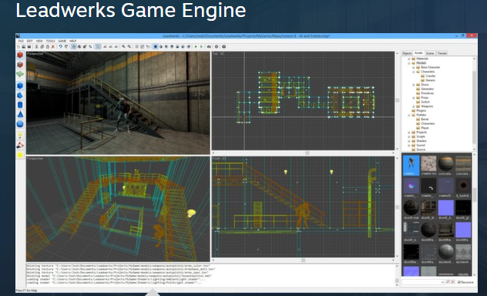This screenshot has width=487, height=296.
Task: Click the first magnifier zoom icon
Action: pyautogui.click(x=123, y=46)
